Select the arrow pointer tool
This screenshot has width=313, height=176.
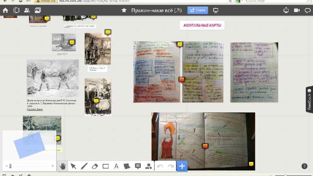click(x=73, y=166)
